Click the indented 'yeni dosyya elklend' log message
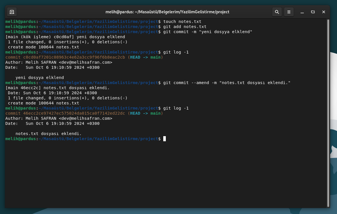Image resolution: width=337 pixels, height=214 pixels. (40, 78)
